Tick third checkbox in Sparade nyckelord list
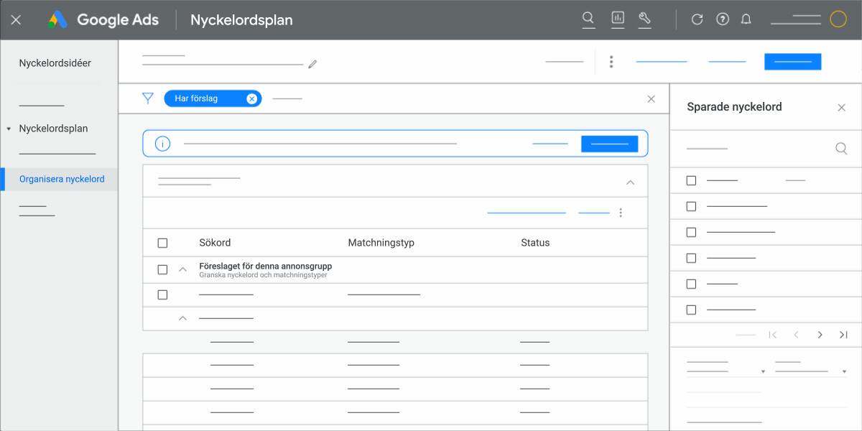The height and width of the screenshot is (431, 862). 691,232
